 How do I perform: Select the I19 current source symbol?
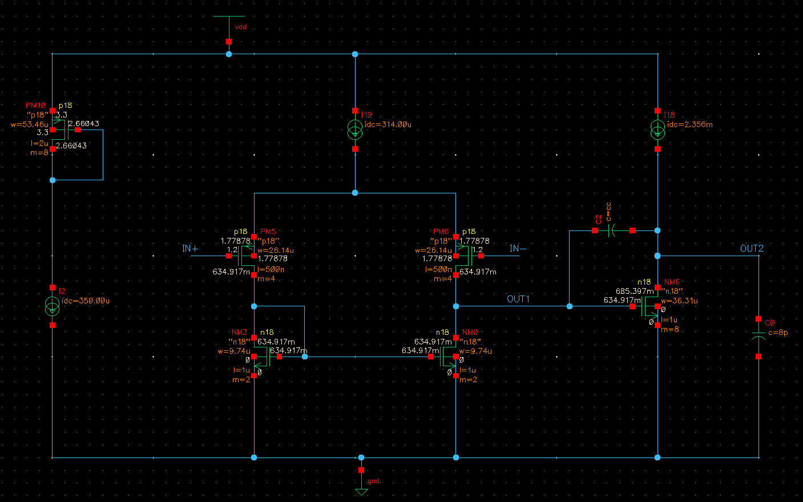click(x=355, y=131)
